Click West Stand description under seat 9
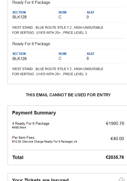Viewport: 127px width, 181px height. 58,30
